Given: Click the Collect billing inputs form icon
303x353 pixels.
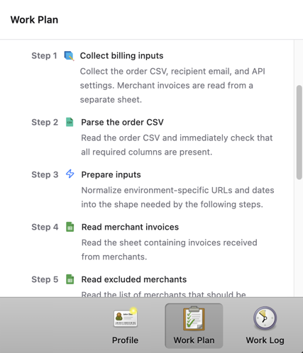Looking at the screenshot, I should [69, 56].
